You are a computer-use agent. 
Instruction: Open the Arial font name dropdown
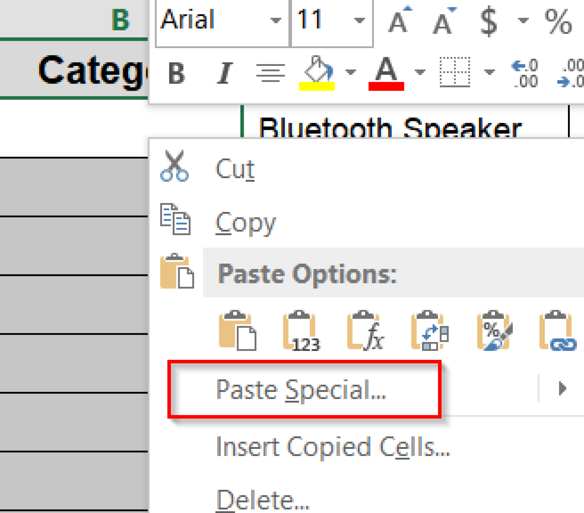point(275,21)
